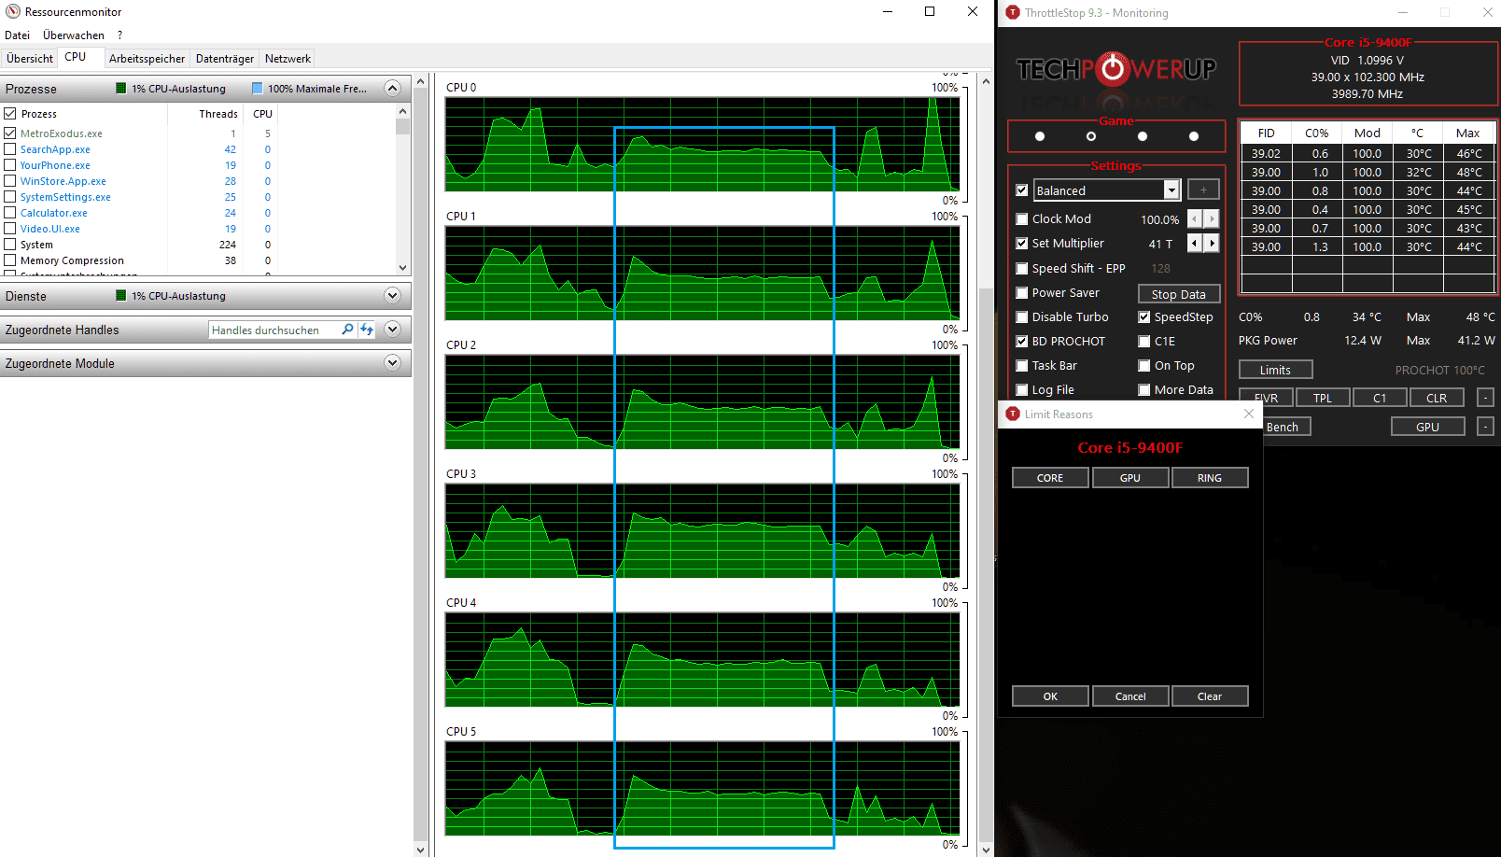Screen dimensions: 1501x857
Task: Enable the Disable Turbo checkbox
Action: (1022, 316)
